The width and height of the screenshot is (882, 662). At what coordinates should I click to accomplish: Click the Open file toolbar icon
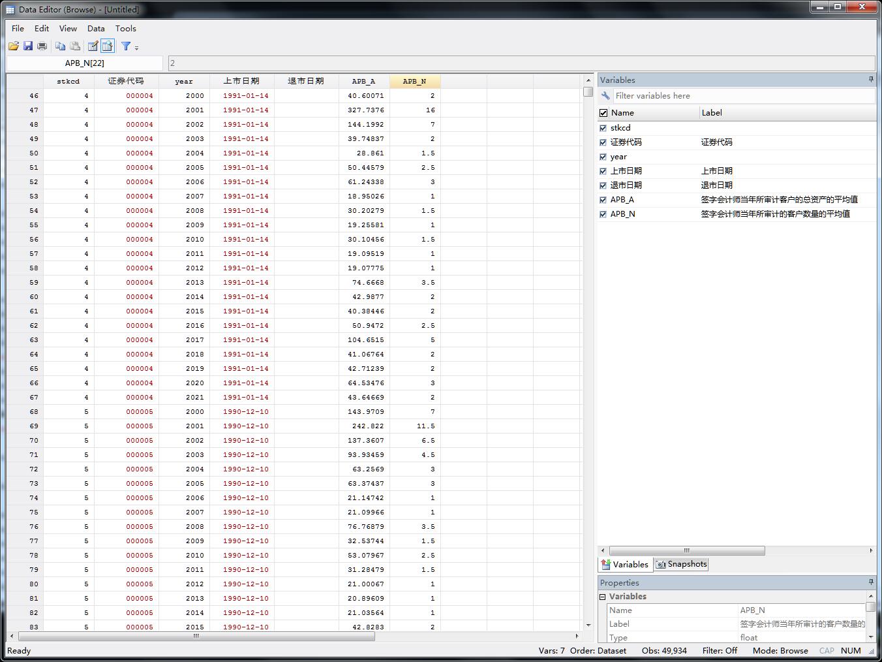coord(14,46)
